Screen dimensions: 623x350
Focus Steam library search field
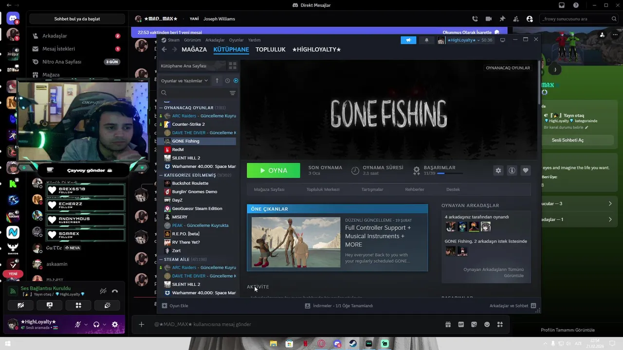tap(199, 93)
